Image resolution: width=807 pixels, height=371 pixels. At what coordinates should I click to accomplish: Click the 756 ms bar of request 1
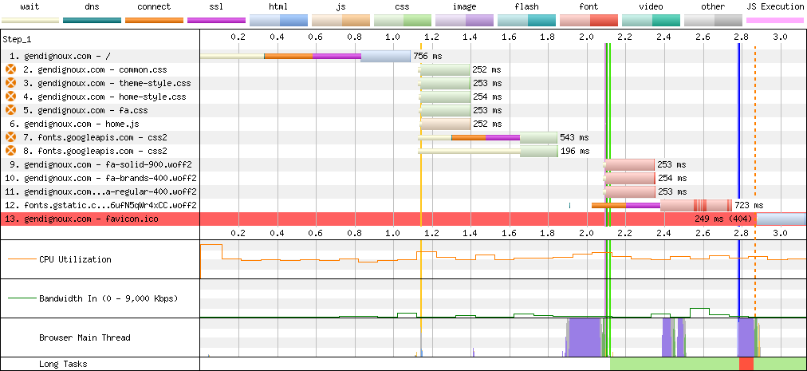point(385,57)
